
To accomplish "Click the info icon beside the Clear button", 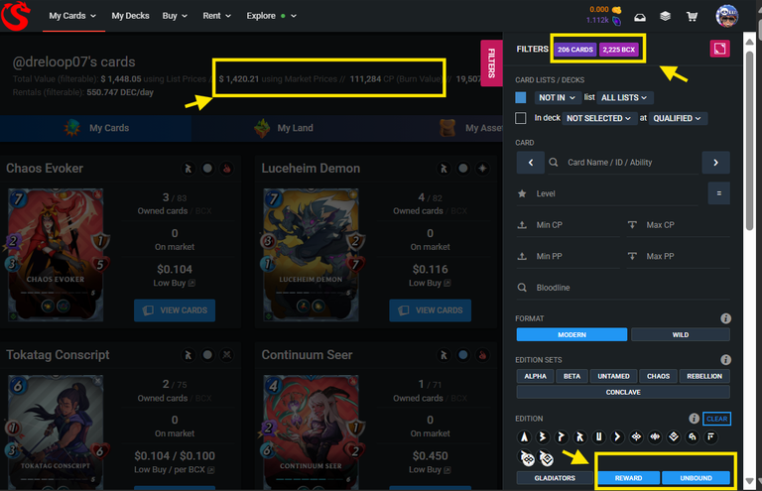I will [694, 419].
